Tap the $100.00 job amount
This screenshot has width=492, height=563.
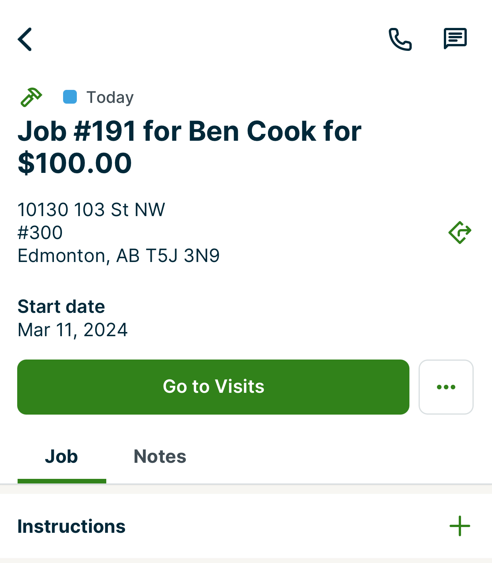75,163
